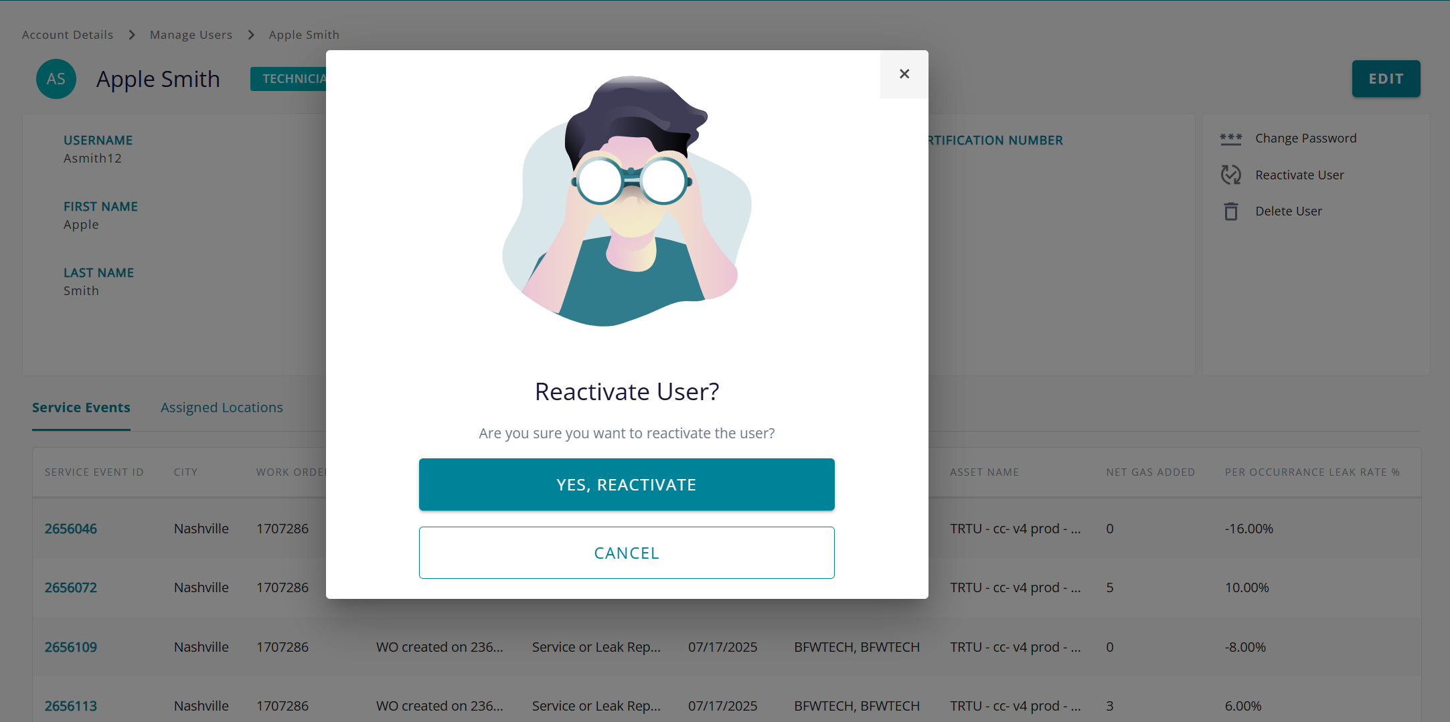1450x722 pixels.
Task: Click the Change Password asterisks icon
Action: coord(1230,139)
